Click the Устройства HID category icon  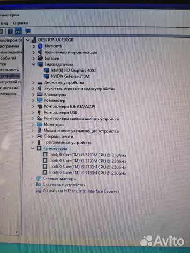pos(38,191)
